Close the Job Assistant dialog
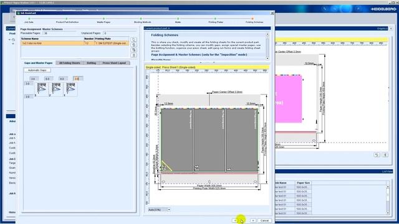399x224 pixels. click(272, 13)
